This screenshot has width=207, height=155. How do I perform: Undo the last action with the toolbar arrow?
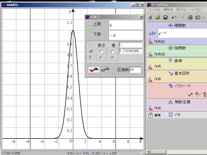pos(174,18)
